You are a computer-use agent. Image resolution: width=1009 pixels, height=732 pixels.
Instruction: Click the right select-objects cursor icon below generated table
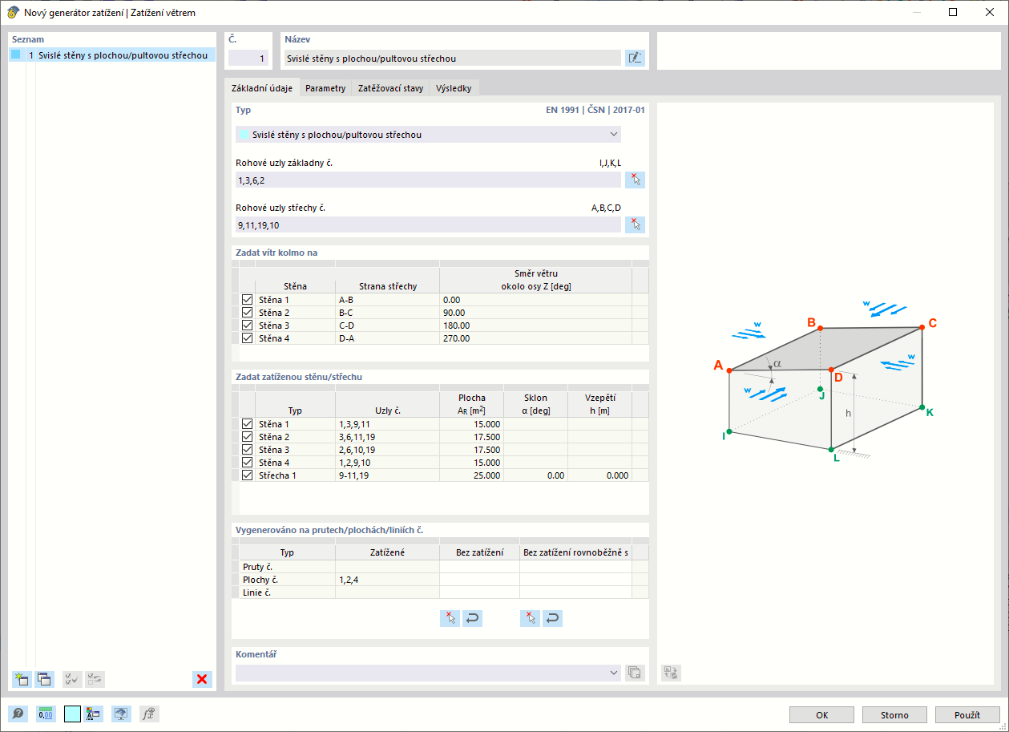click(530, 618)
